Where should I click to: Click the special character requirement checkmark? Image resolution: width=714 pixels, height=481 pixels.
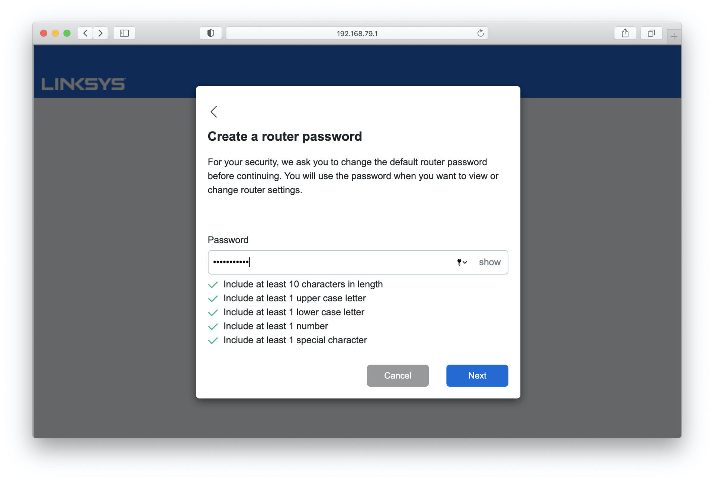(213, 341)
